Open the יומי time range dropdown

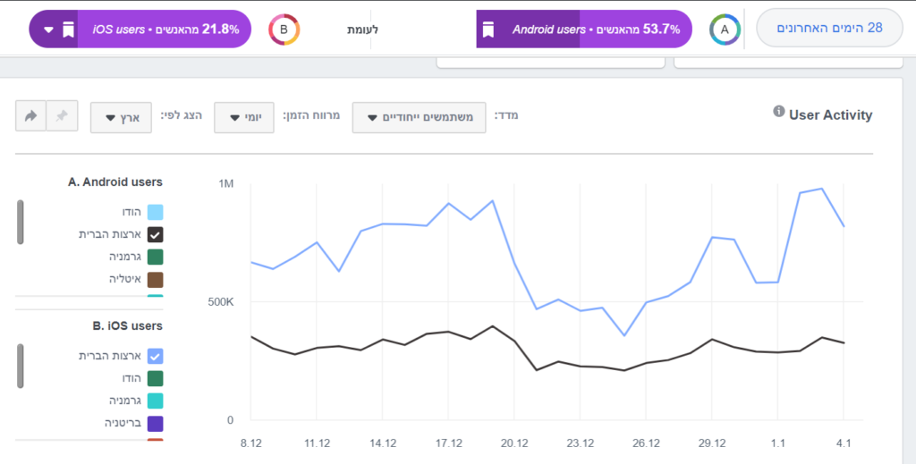[x=244, y=117]
